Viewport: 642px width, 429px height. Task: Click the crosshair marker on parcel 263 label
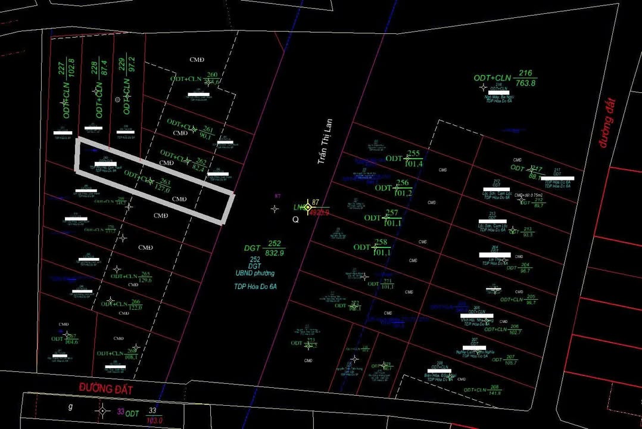click(x=149, y=181)
